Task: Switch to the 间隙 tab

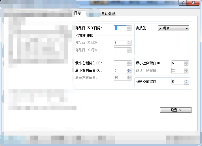Action: [x=78, y=13]
